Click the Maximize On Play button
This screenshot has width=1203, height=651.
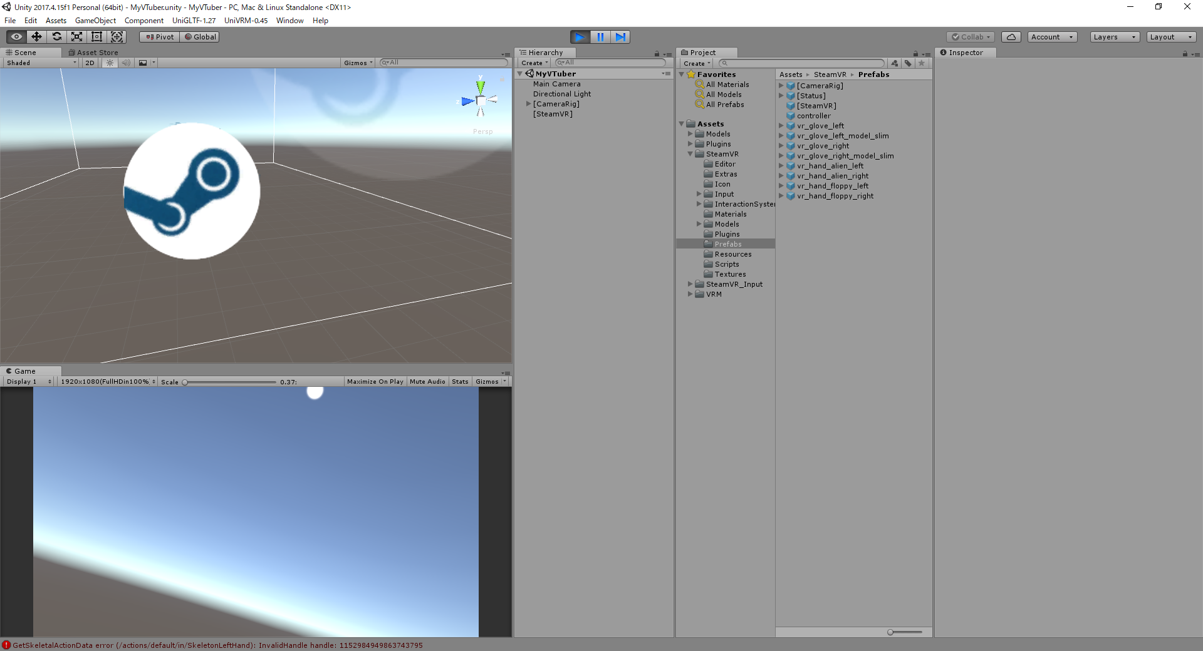[375, 381]
